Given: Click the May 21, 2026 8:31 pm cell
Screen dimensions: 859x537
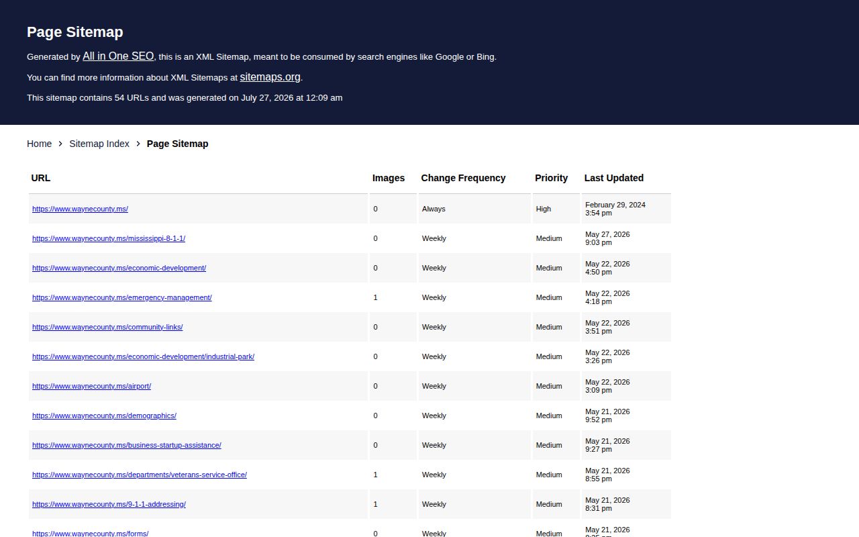Looking at the screenshot, I should pos(626,504).
